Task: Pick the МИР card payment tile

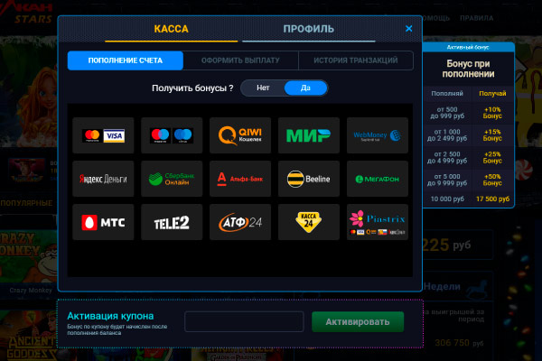Action: [x=308, y=135]
